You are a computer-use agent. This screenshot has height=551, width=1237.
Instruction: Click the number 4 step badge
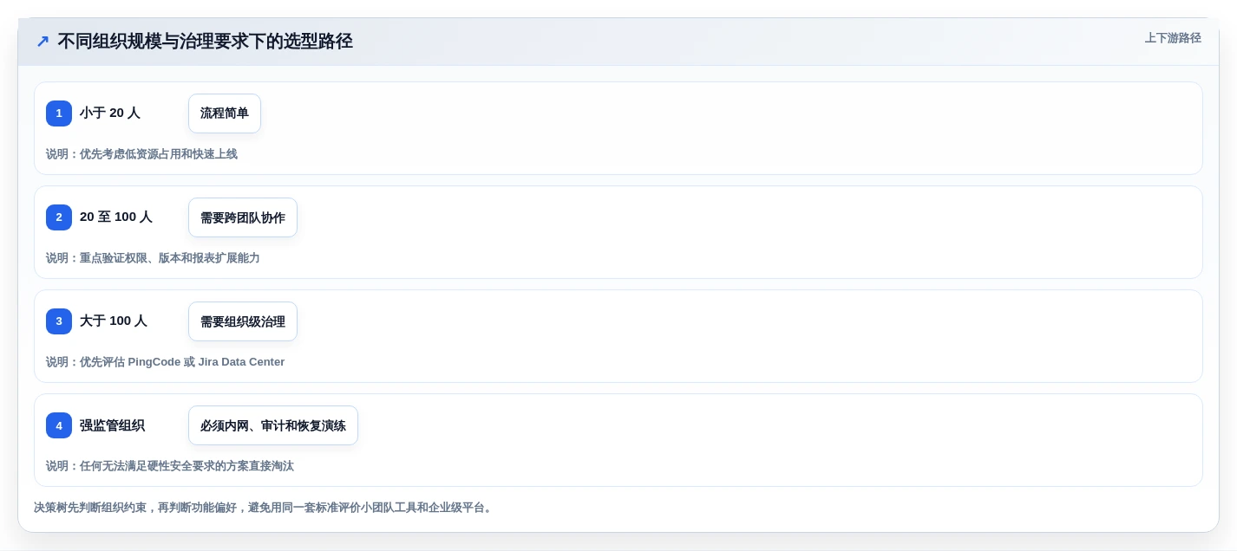click(x=59, y=425)
